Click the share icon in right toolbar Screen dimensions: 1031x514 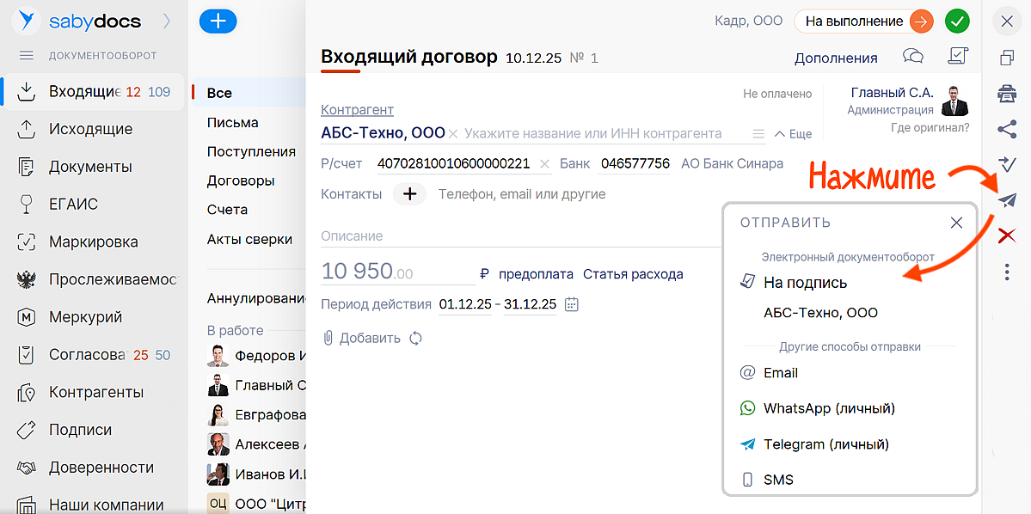[1007, 129]
